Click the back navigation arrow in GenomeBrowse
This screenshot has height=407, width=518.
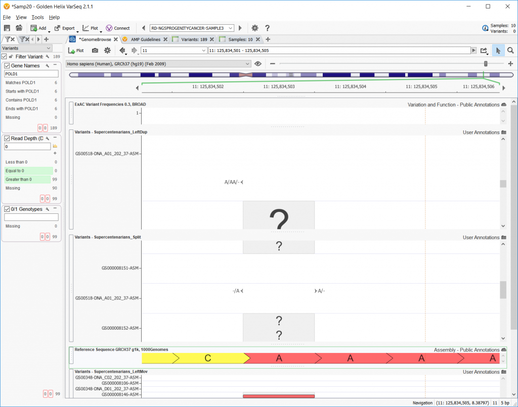click(x=123, y=50)
